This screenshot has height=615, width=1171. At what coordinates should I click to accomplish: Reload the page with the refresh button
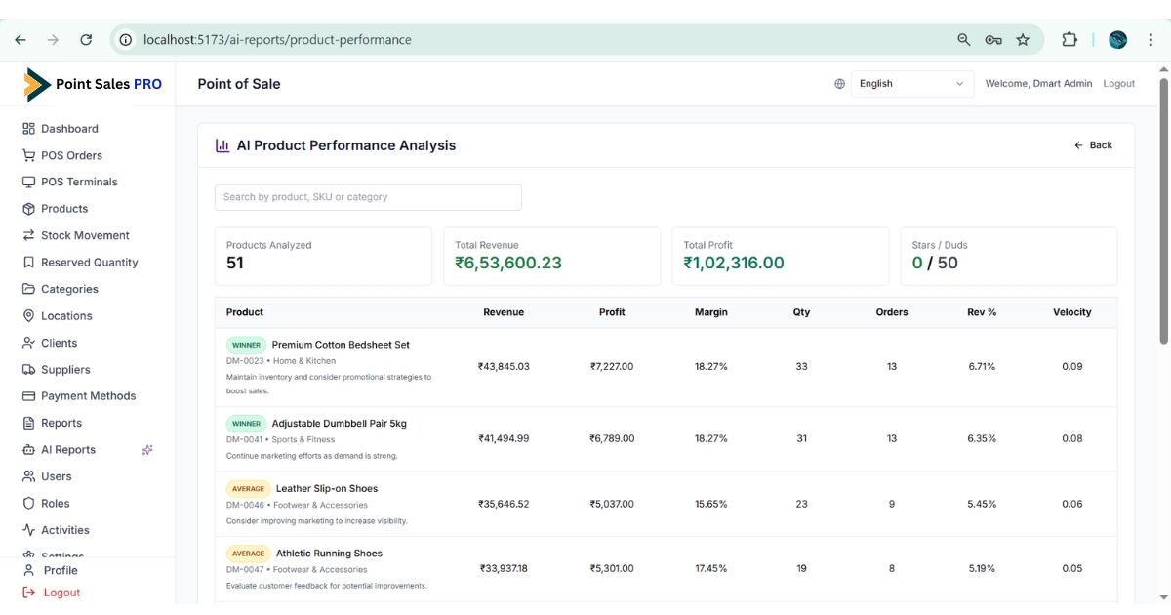86,40
